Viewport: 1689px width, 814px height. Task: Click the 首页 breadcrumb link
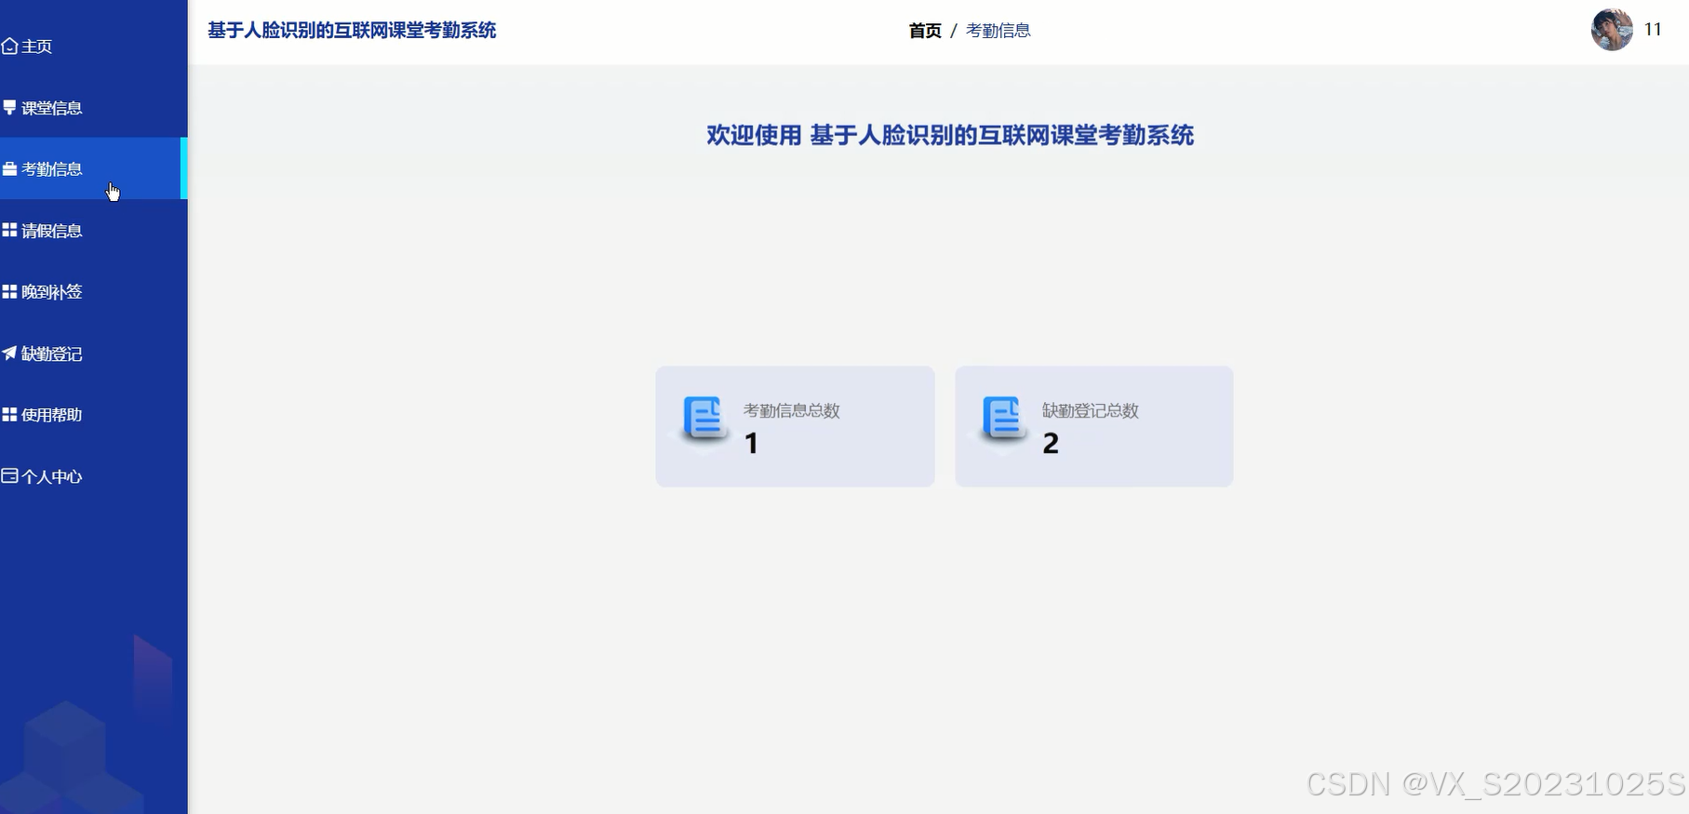tap(925, 31)
